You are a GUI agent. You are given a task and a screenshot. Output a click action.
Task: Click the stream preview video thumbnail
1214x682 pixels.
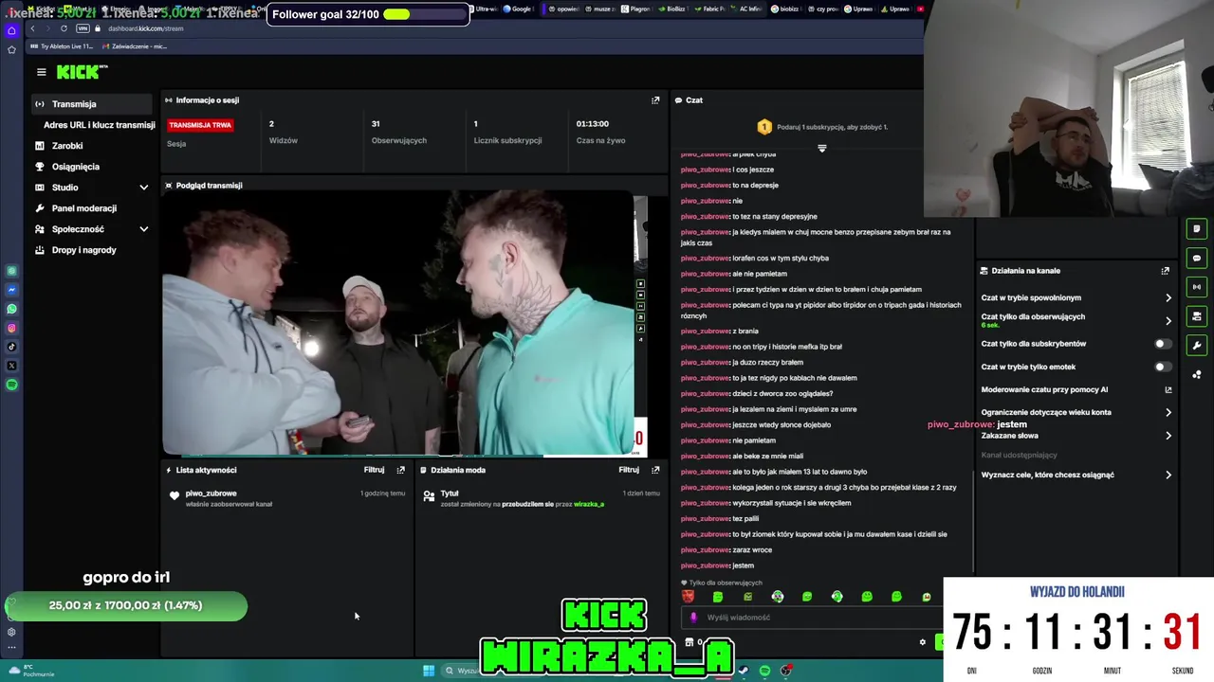click(x=398, y=323)
